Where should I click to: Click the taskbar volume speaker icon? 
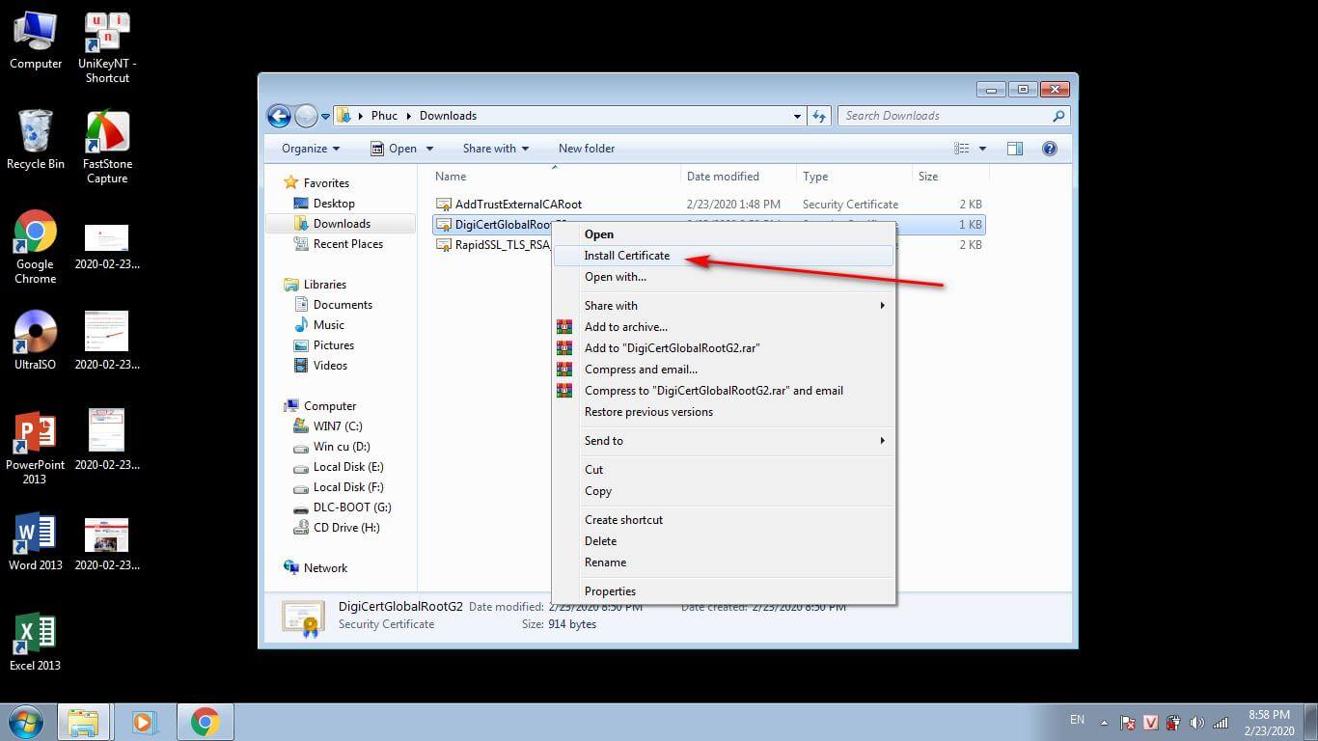[1197, 723]
